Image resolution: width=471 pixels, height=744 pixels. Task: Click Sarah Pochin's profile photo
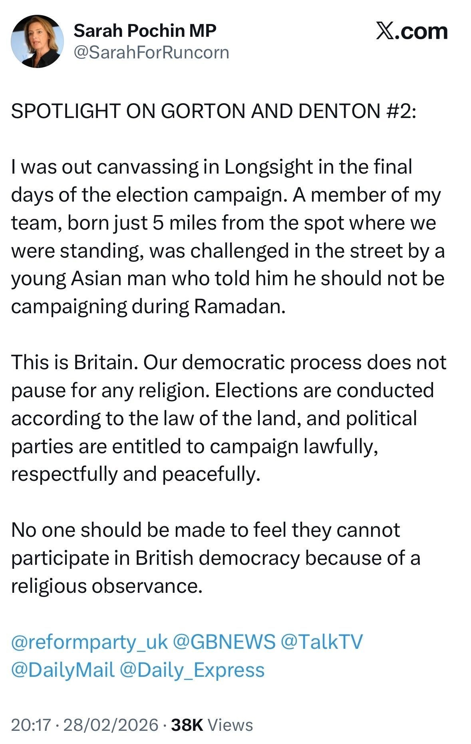(x=37, y=42)
